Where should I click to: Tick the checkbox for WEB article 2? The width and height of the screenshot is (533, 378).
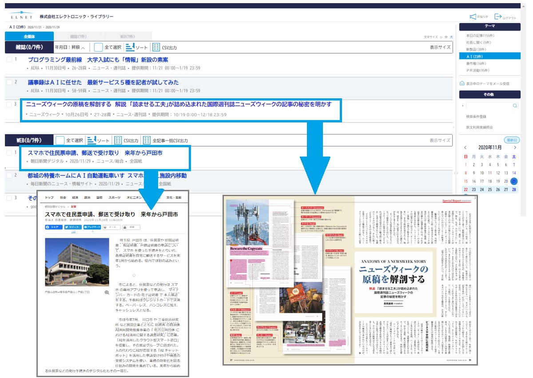coord(9,176)
